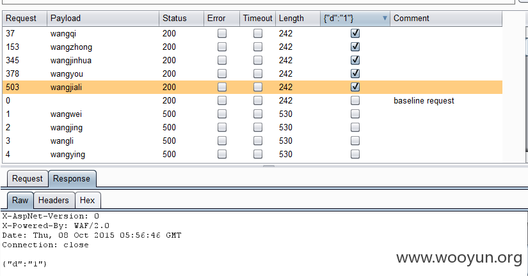Toggle the Timeout checkbox for wangqi

[x=258, y=33]
